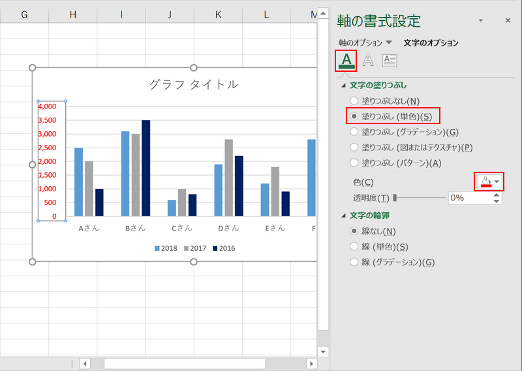
Task: Click the 2,000 axis label
Action: tap(47, 161)
